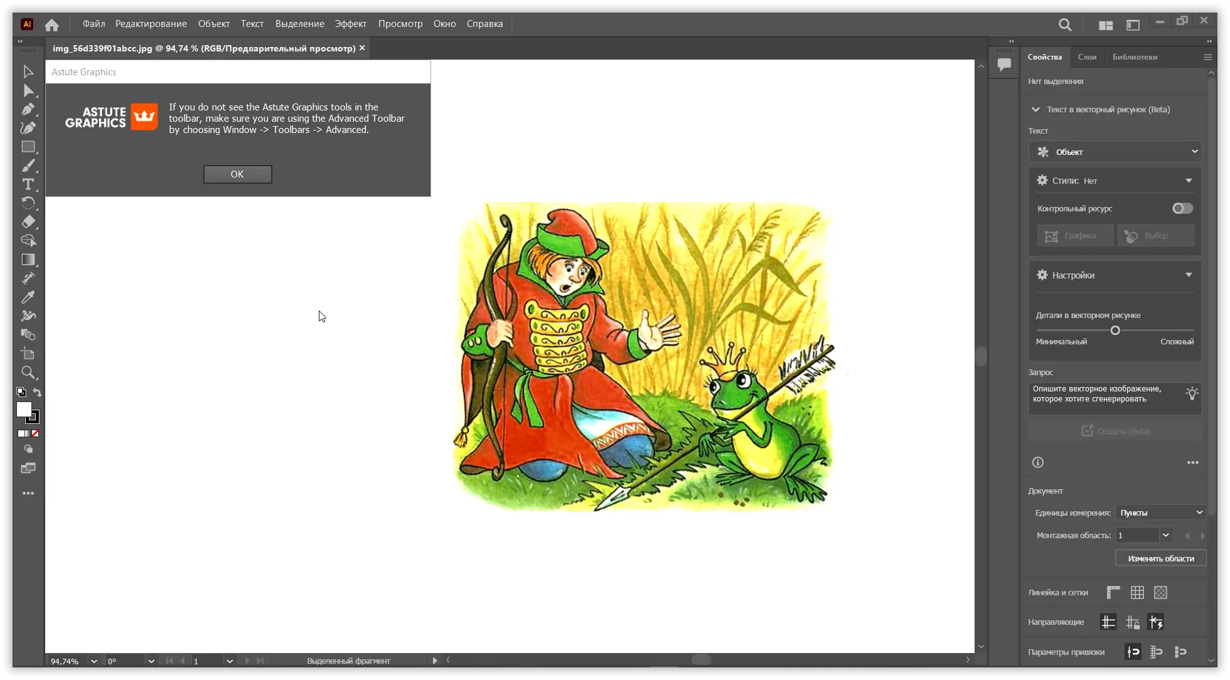Select the Eraser tool
1230x680 pixels.
coord(28,222)
